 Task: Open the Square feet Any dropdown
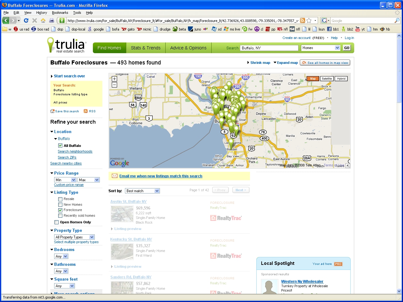[x=65, y=286]
